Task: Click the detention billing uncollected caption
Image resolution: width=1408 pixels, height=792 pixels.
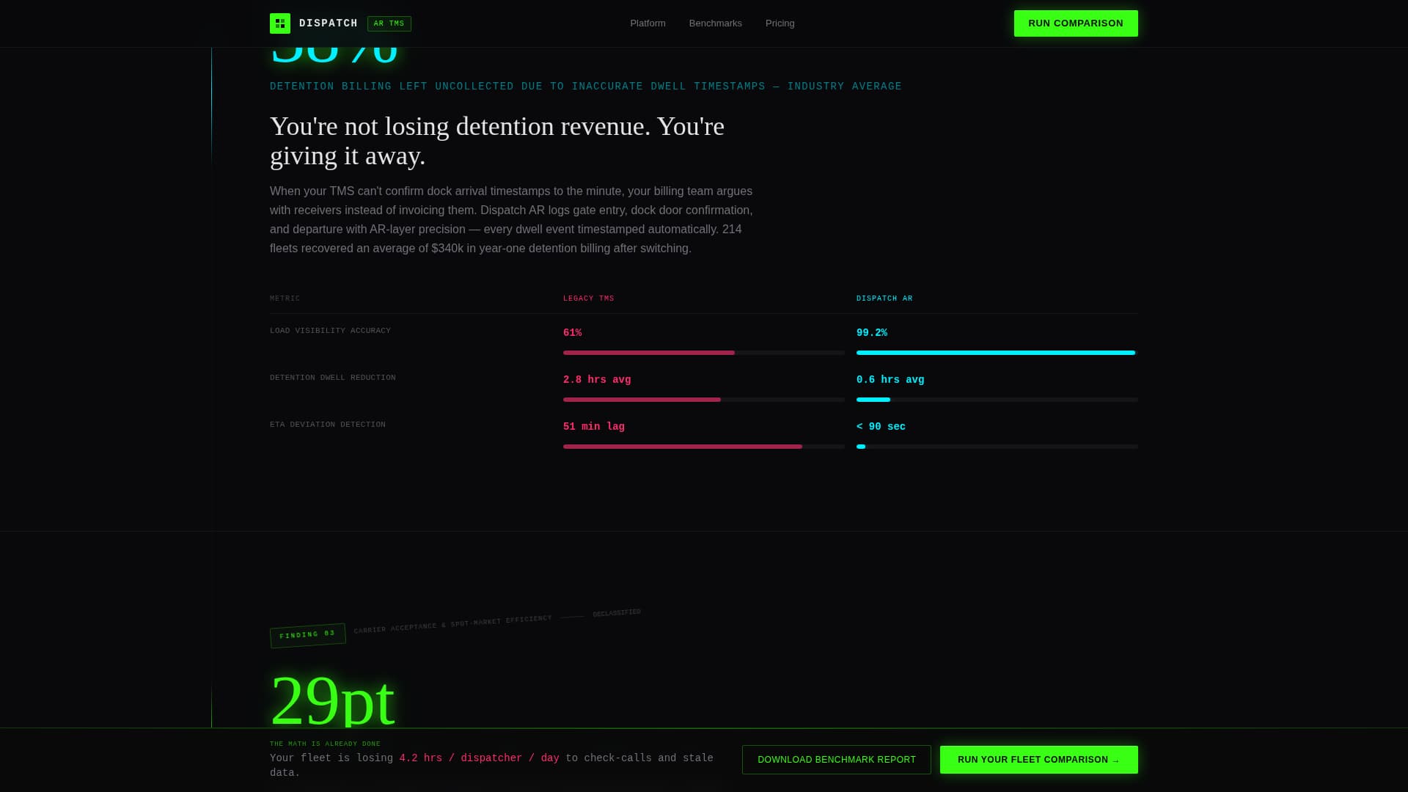Action: click(586, 87)
